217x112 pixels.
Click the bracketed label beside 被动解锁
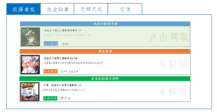65,44
